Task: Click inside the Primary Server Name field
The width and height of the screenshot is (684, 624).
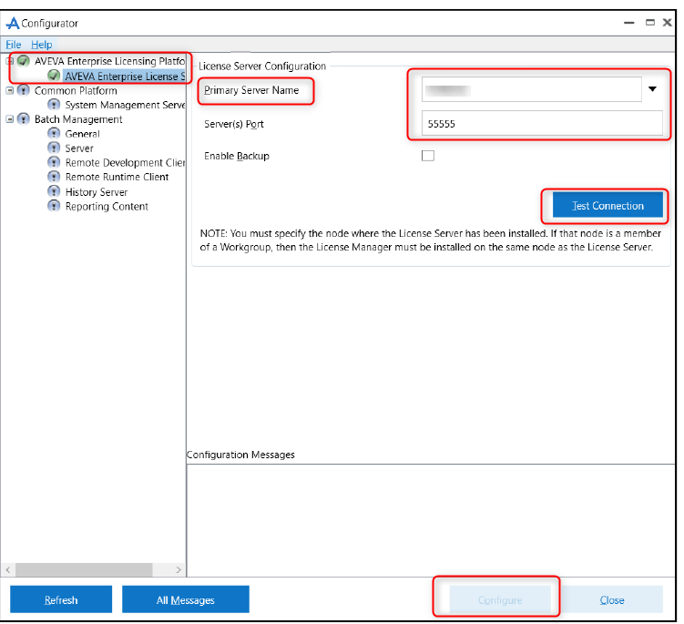Action: [531, 89]
